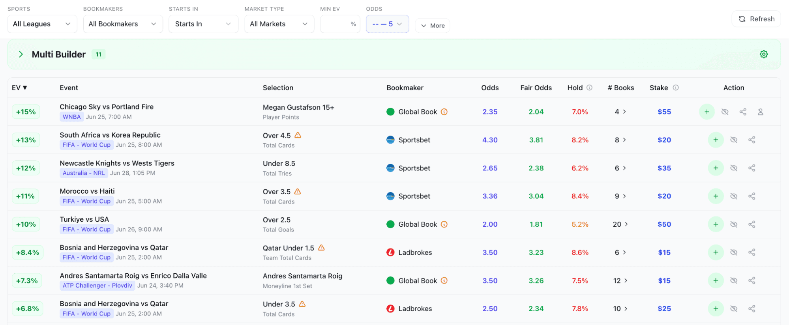Open the Australia - NRL league tag
The height and width of the screenshot is (325, 789).
[84, 173]
